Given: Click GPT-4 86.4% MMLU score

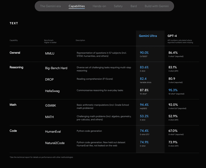Looking at the screenshot, I should pyautogui.click(x=173, y=53).
